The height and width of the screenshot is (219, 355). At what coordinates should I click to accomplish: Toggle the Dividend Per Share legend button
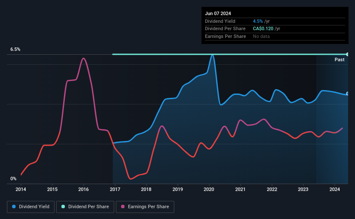click(85, 207)
